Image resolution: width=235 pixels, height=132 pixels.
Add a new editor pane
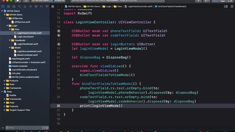[232, 7]
